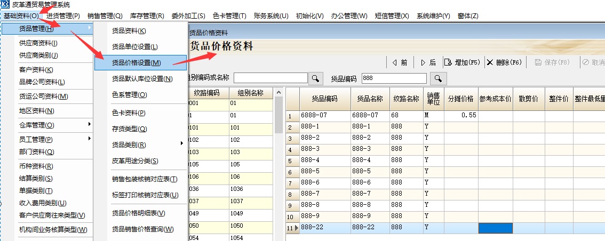Click the 取消 cancel button
The height and width of the screenshot is (241, 605).
(593, 62)
